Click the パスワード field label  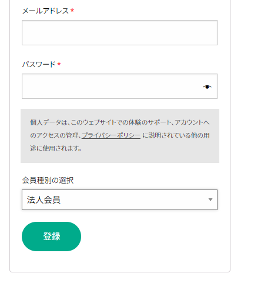(x=39, y=64)
